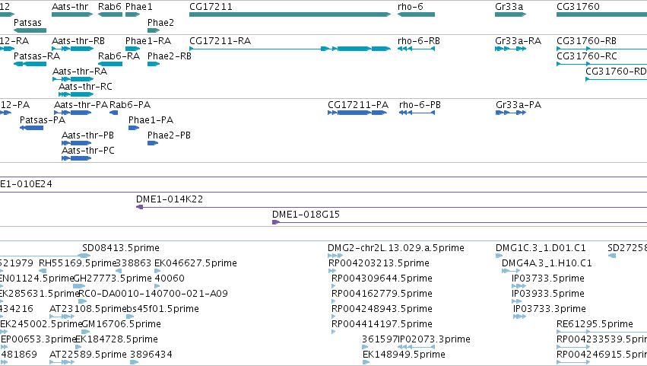Select the Phae1-PA coding sequence label

pyautogui.click(x=151, y=120)
